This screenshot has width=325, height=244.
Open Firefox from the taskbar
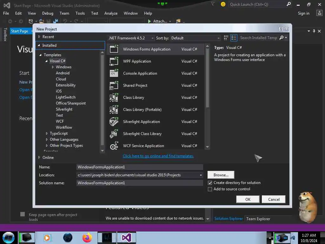(87, 238)
